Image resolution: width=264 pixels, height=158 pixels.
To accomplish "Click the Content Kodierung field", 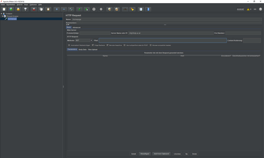I will point(252,40).
